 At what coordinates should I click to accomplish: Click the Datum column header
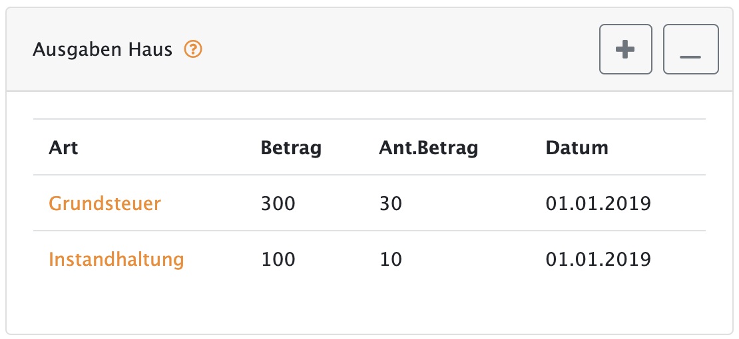[x=577, y=148]
